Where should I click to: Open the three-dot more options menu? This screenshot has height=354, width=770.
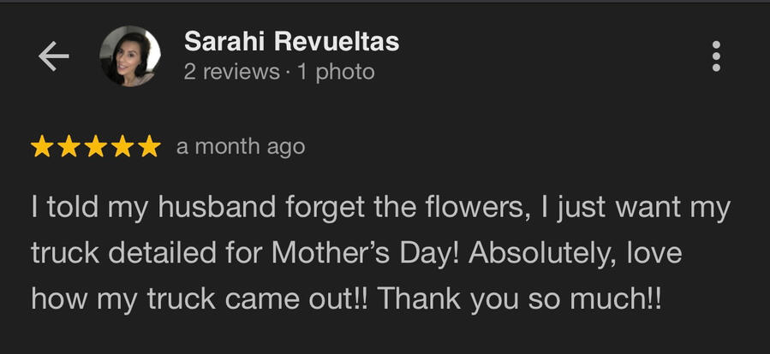coord(716,56)
